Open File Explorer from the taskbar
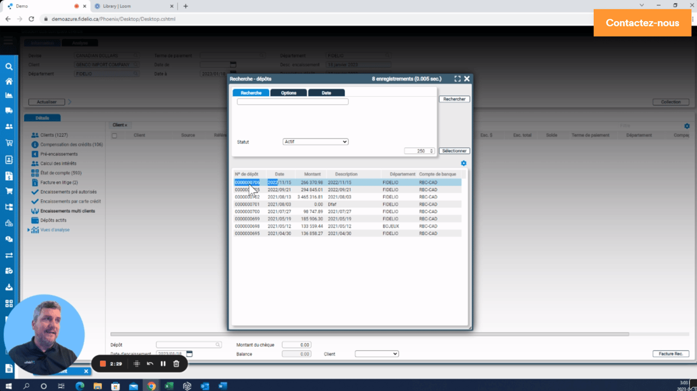 [x=97, y=386]
